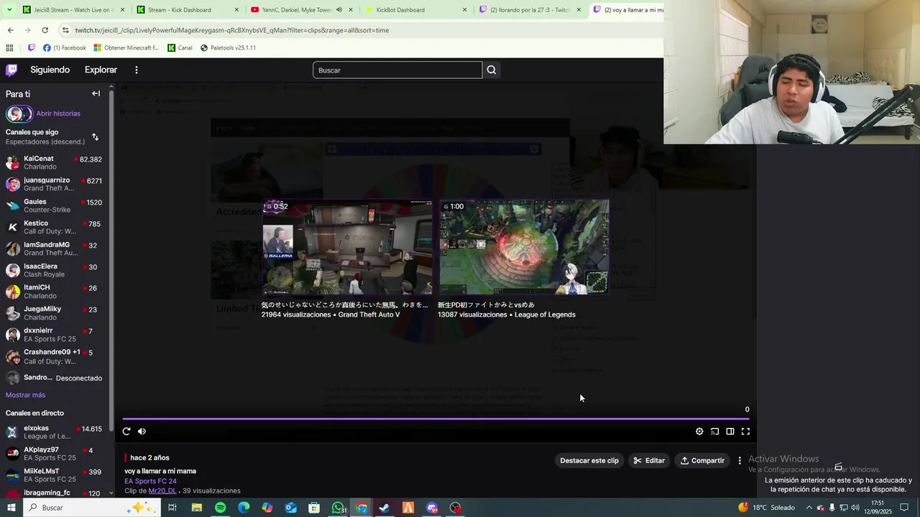Replay the clip
920x517 pixels.
coord(126,431)
